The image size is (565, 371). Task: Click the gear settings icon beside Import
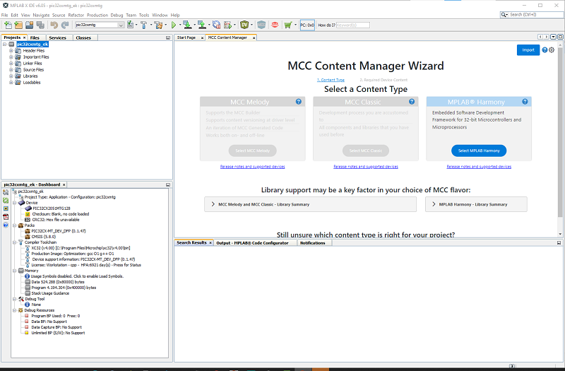click(552, 50)
